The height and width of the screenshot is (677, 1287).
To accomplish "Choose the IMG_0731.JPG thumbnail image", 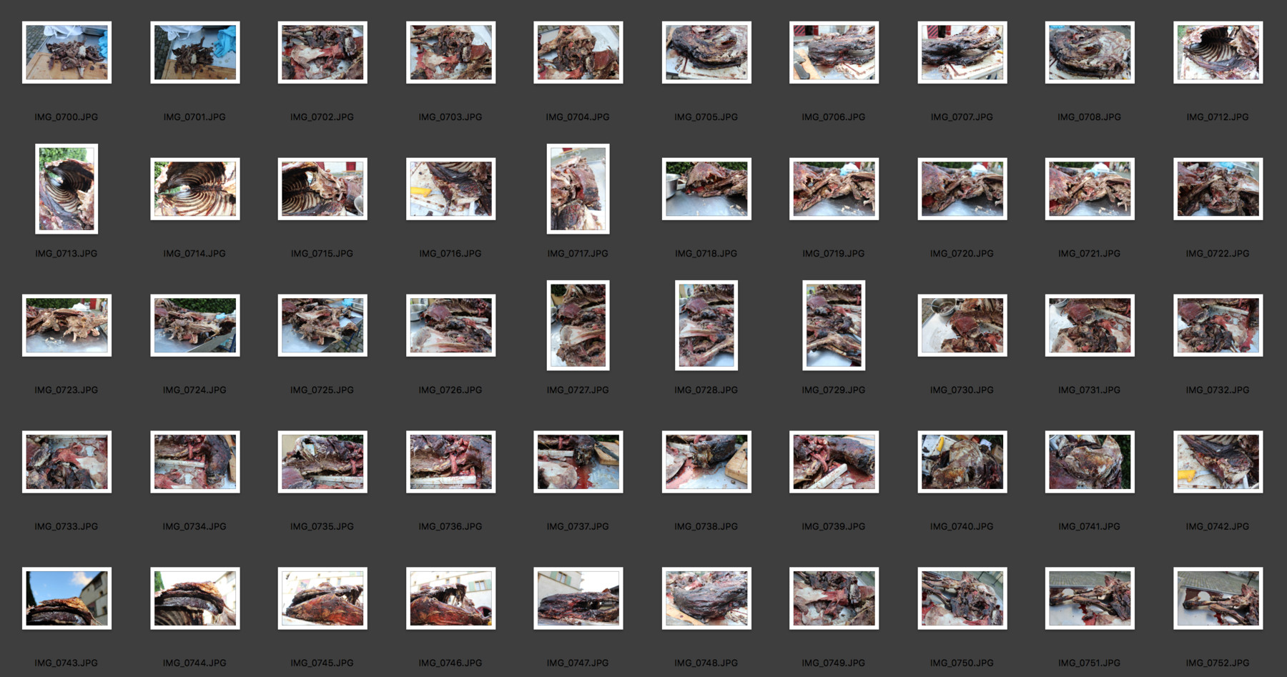I will pos(1090,325).
